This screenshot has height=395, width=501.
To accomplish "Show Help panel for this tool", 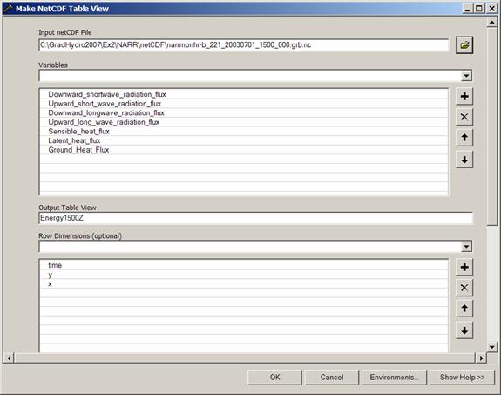I will (x=462, y=378).
